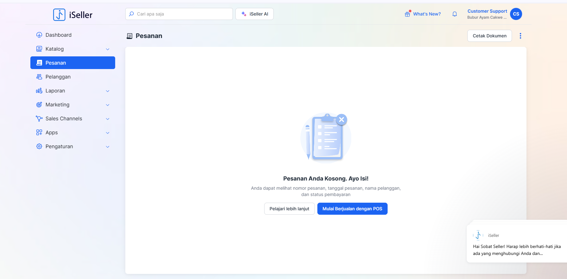Click the Marketing target icon

tap(39, 105)
